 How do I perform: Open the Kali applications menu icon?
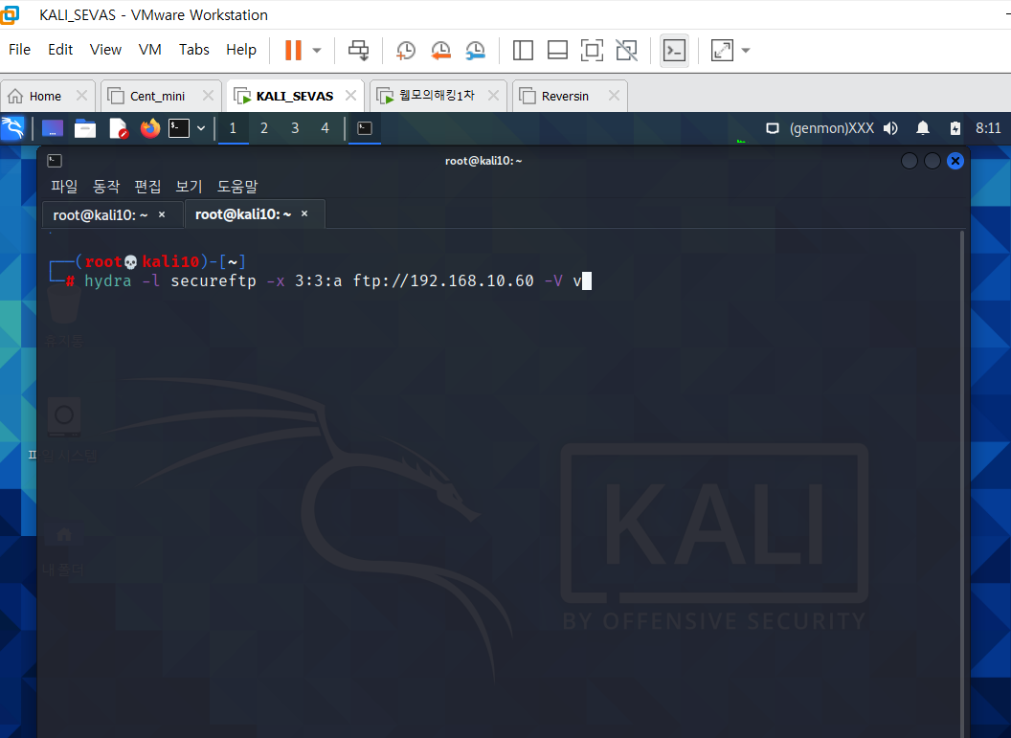(x=12, y=128)
